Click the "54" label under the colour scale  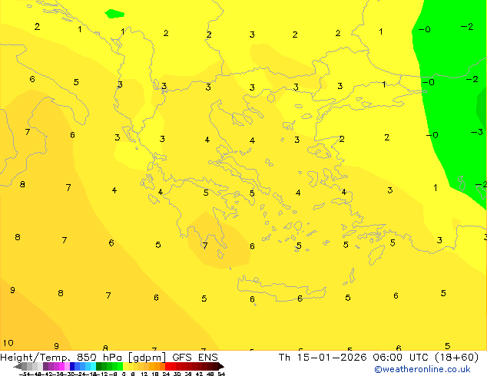[221, 374]
